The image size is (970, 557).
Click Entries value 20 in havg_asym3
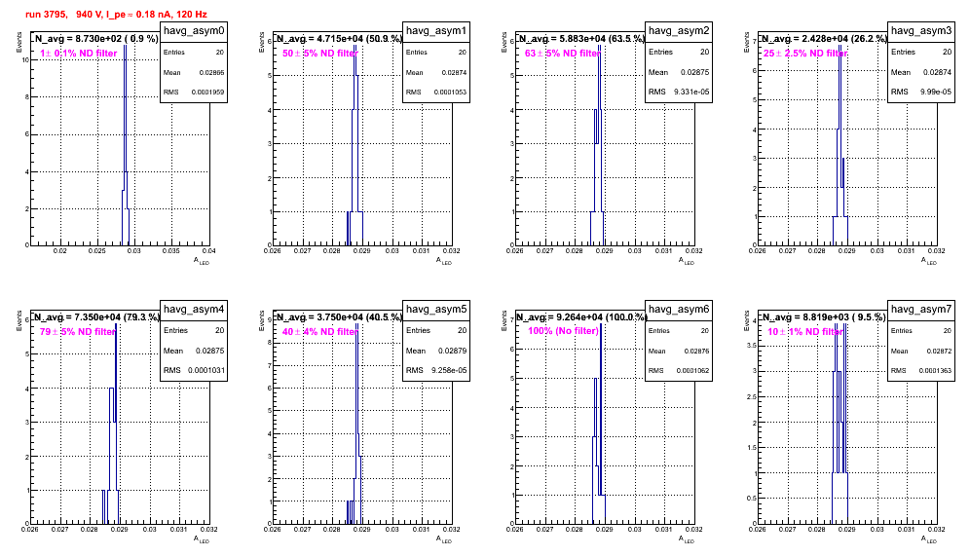947,52
